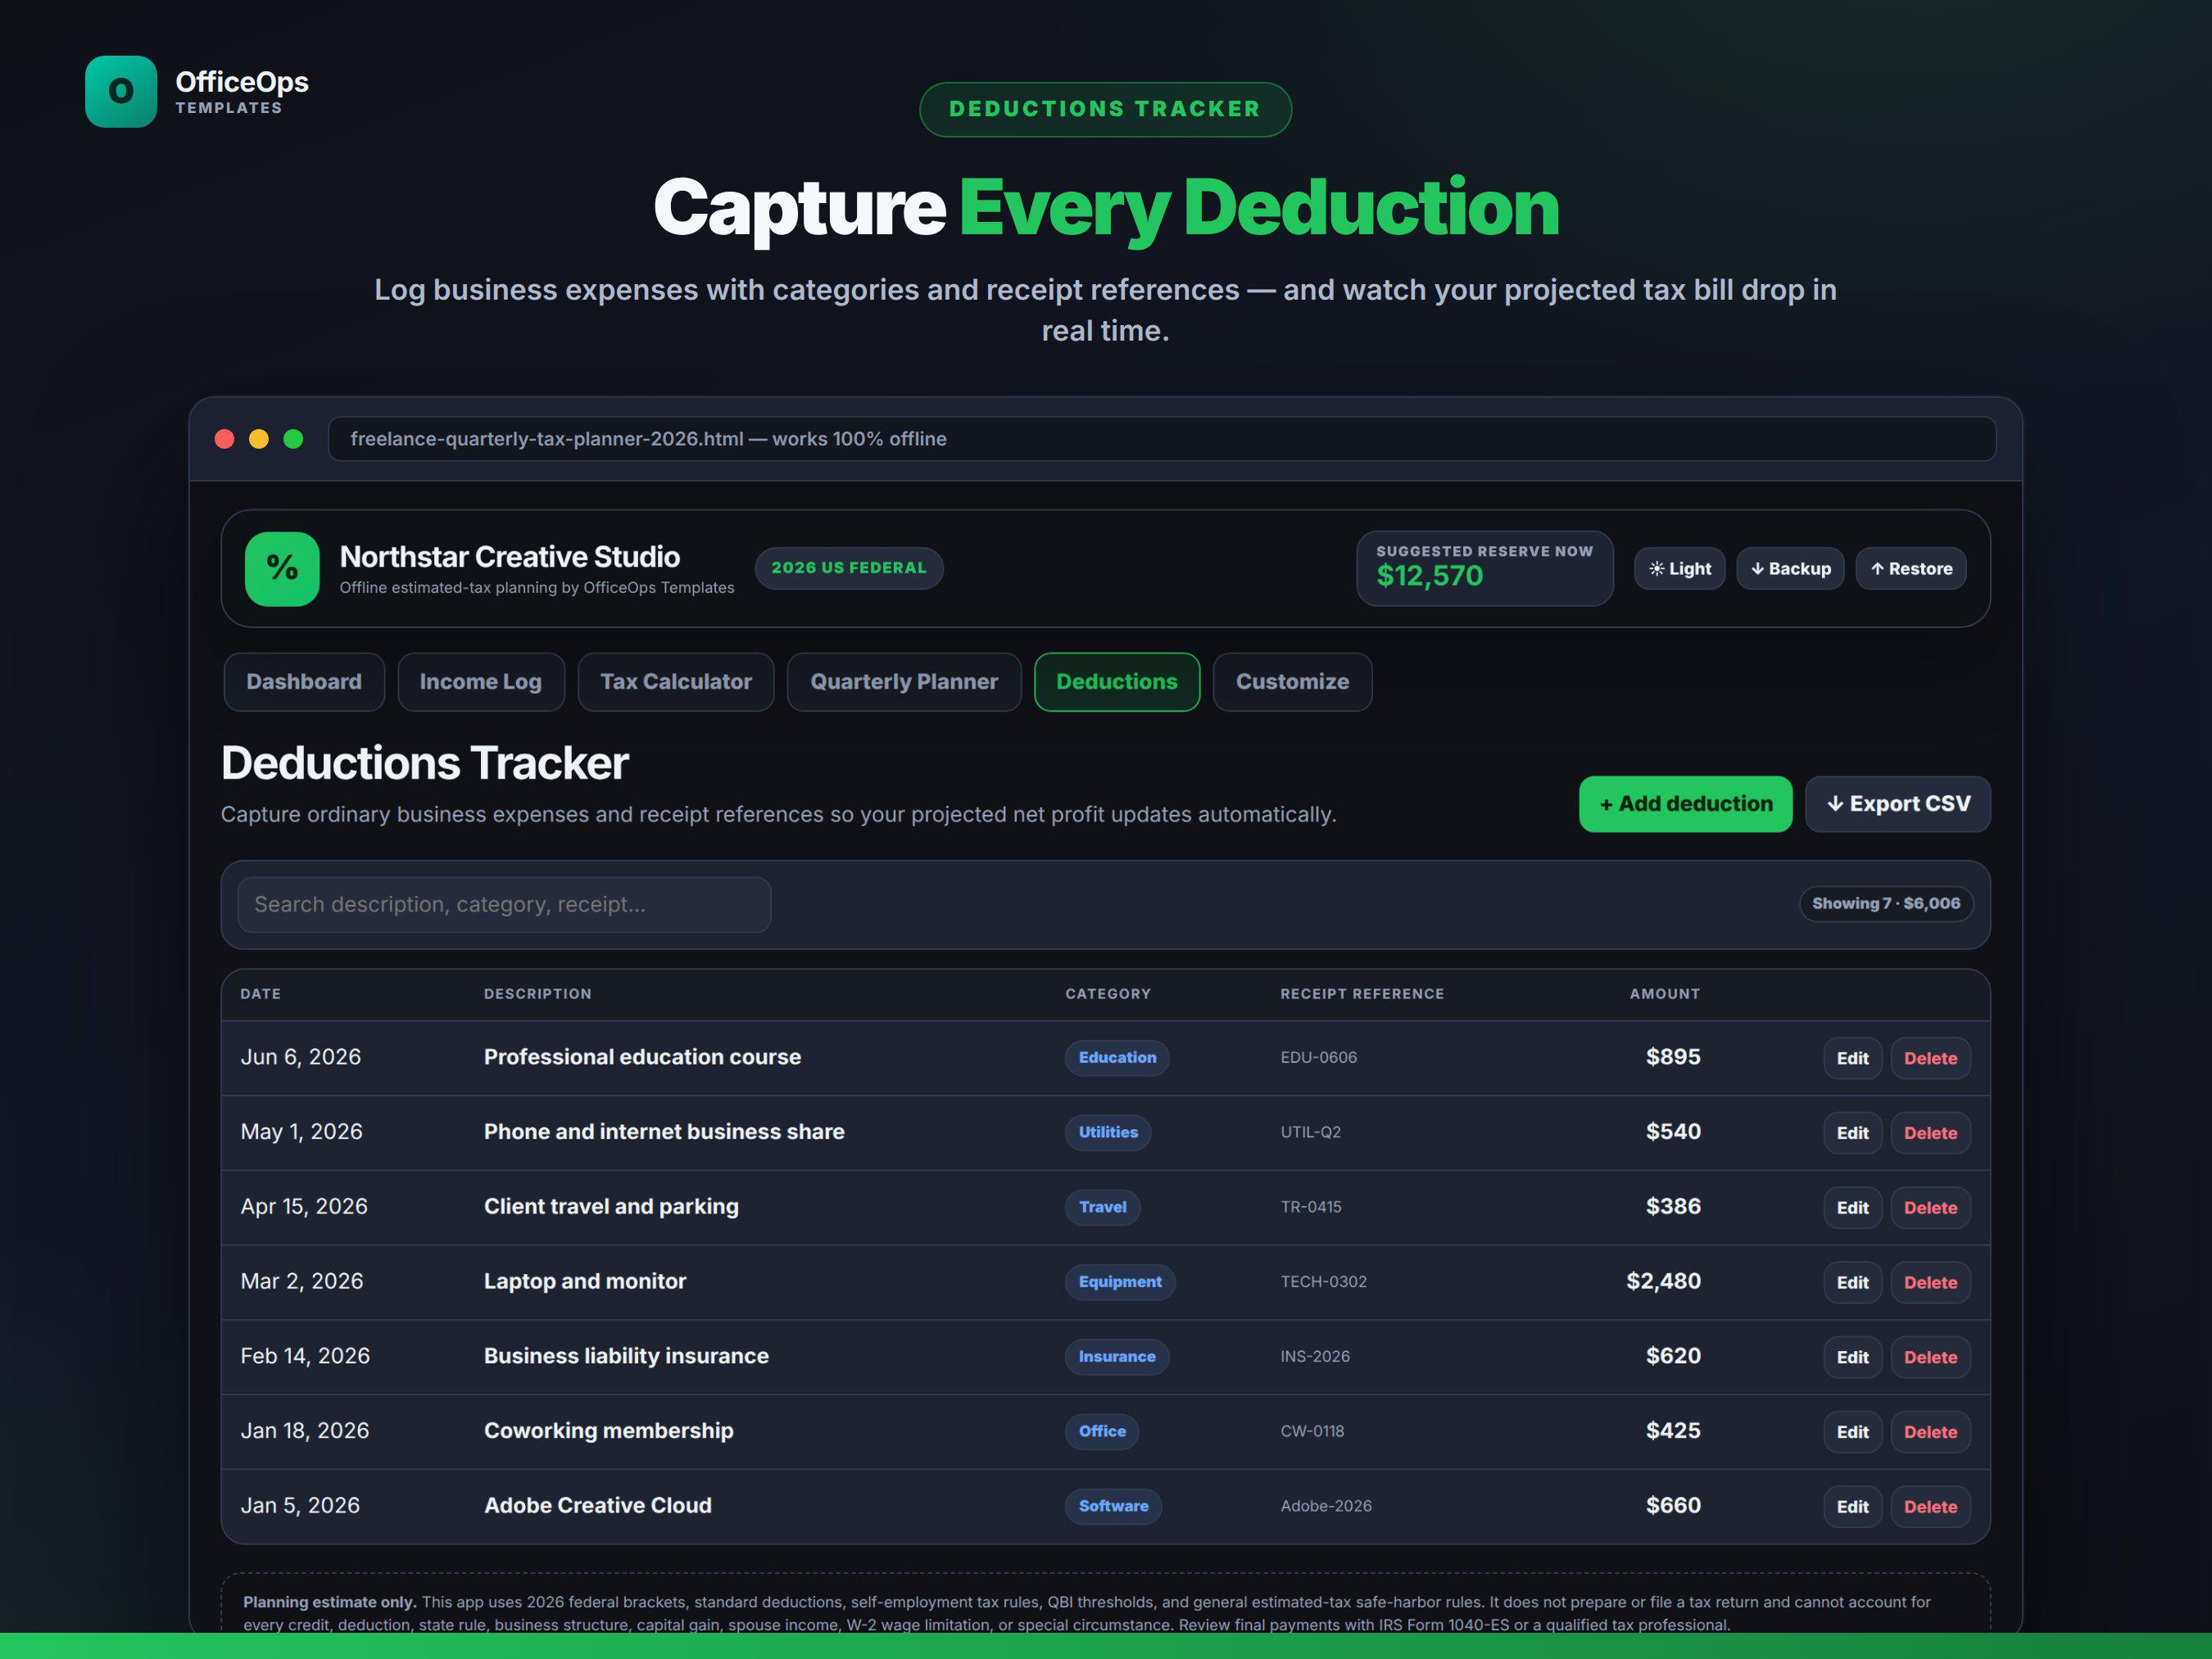Viewport: 2212px width, 1659px height.
Task: Delete the Laptop and monitor entry
Action: [x=1930, y=1283]
